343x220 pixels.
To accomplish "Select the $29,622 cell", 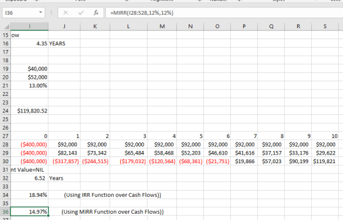I will pos(325,153).
